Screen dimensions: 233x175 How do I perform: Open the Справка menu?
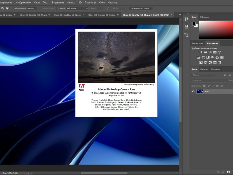112,3
